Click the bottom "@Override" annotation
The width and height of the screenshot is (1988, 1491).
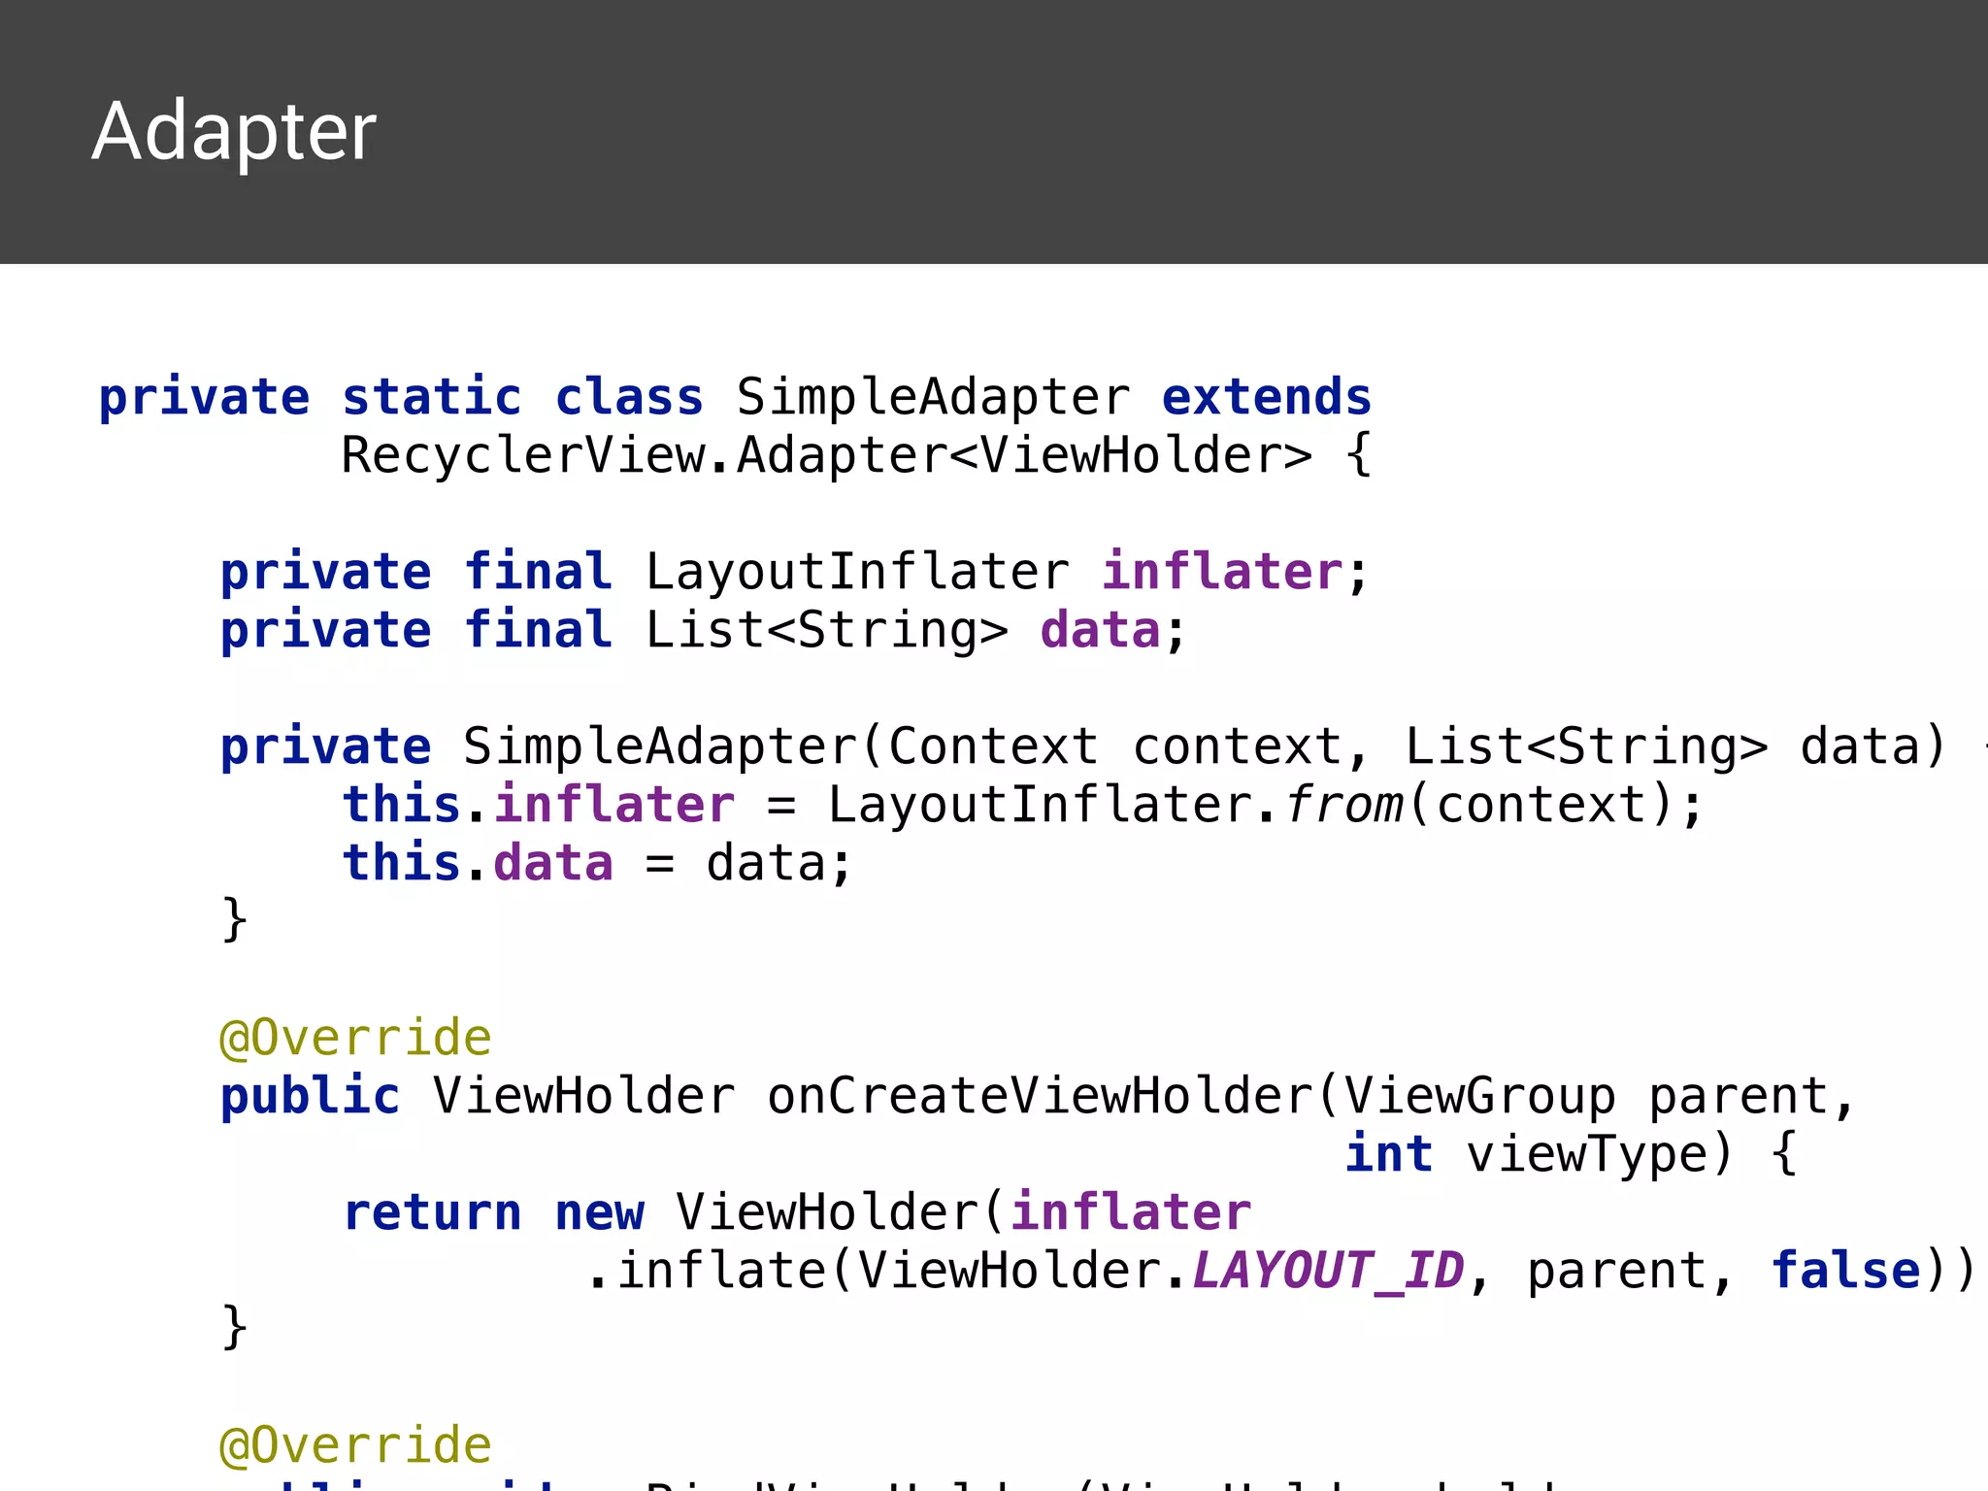click(x=355, y=1446)
